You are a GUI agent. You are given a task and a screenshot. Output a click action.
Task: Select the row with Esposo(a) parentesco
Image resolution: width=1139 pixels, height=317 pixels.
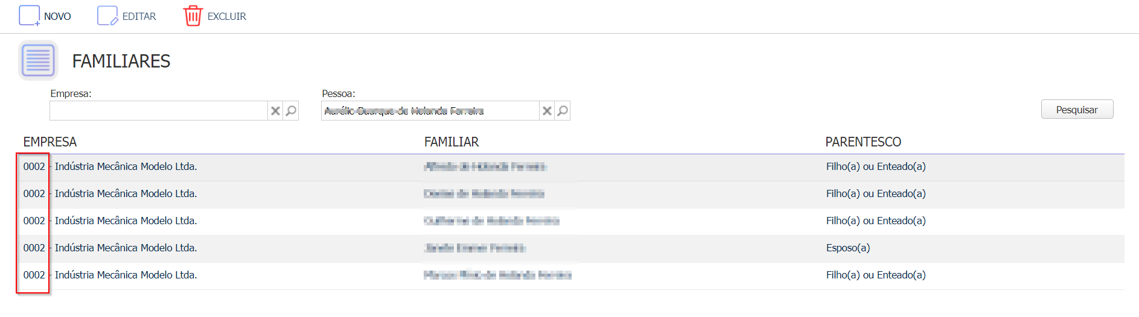pos(571,248)
